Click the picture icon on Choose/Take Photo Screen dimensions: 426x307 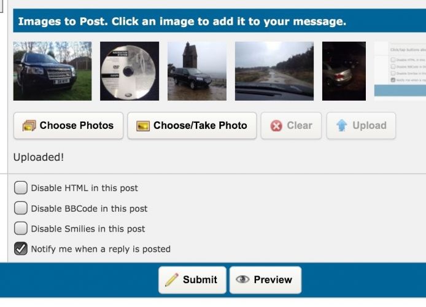click(143, 126)
